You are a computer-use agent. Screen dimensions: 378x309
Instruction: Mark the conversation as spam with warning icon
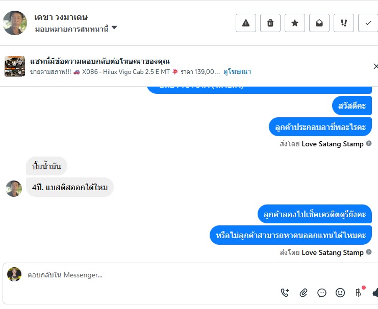[246, 23]
